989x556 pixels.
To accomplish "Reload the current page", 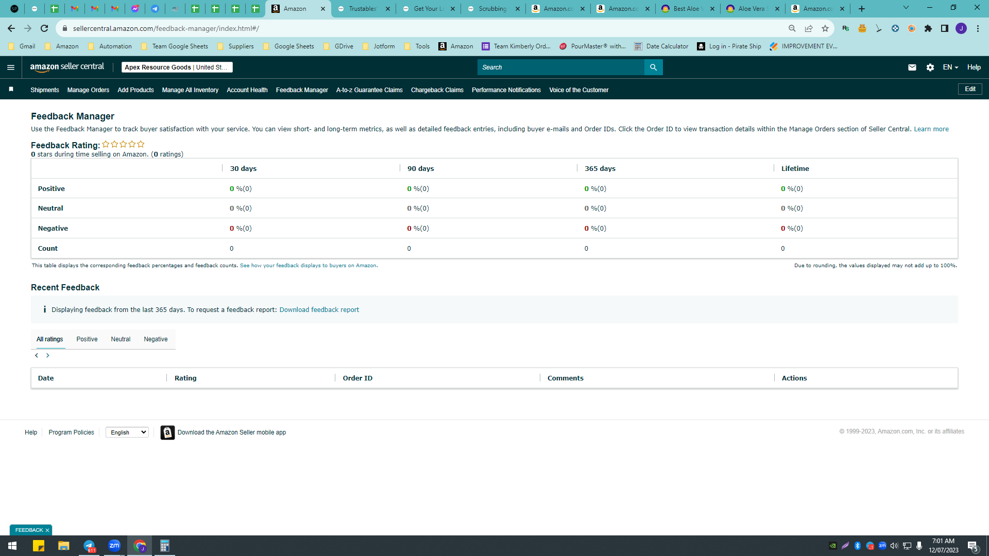I will pyautogui.click(x=44, y=28).
